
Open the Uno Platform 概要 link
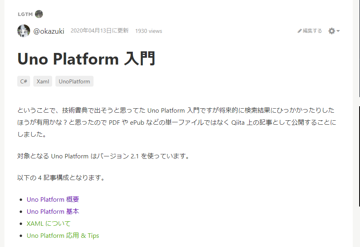coord(53,199)
